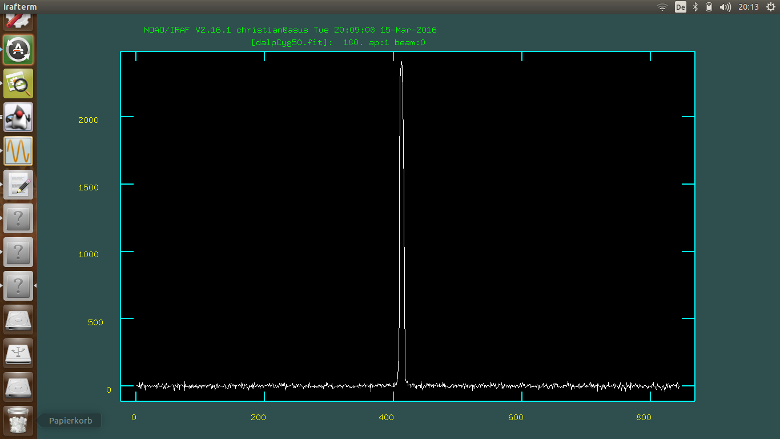The height and width of the screenshot is (439, 780).
Task: Open the text editor notepad-and-pencil icon
Action: [x=18, y=185]
